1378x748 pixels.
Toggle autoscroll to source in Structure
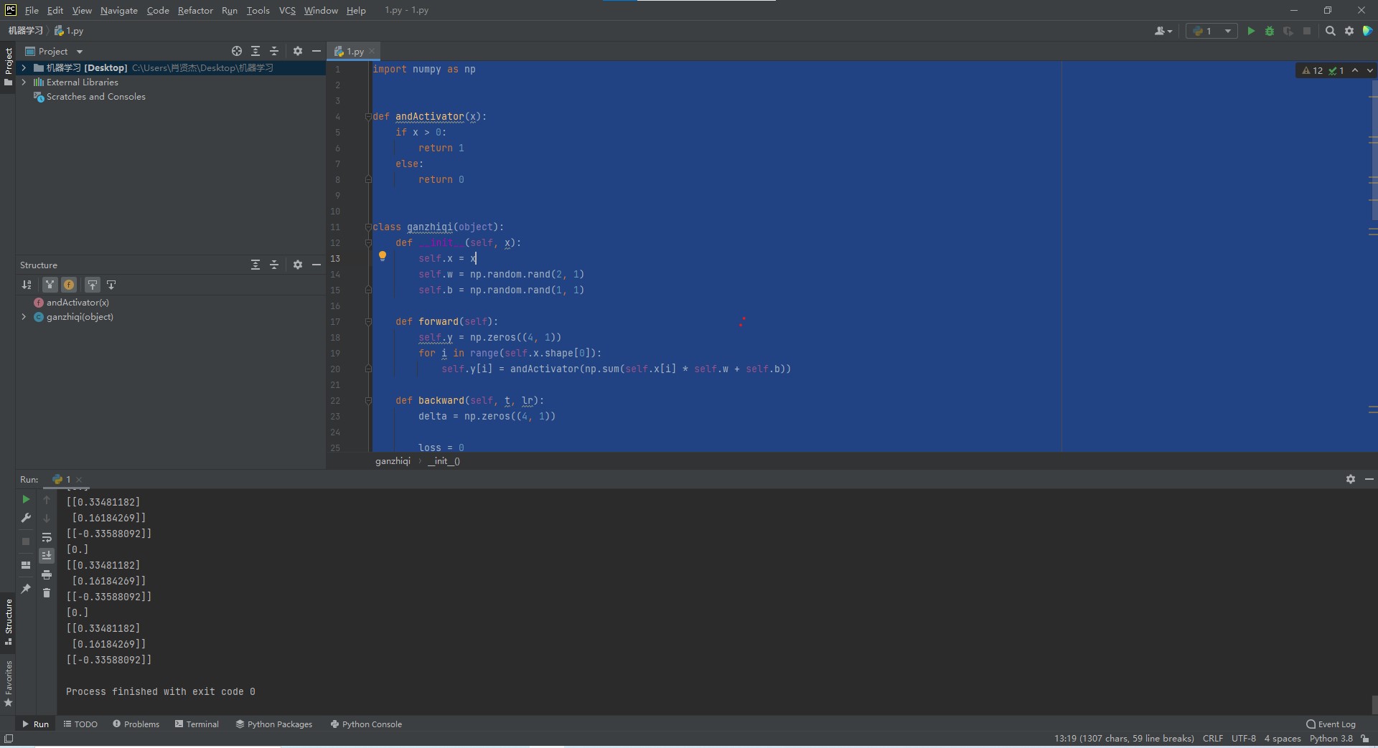pyautogui.click(x=93, y=285)
